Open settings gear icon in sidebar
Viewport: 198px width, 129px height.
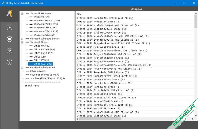[x=10, y=51]
